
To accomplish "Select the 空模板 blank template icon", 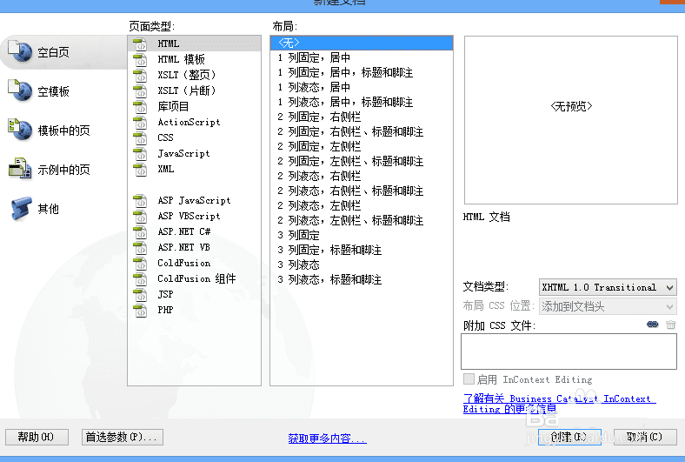I will [x=20, y=90].
